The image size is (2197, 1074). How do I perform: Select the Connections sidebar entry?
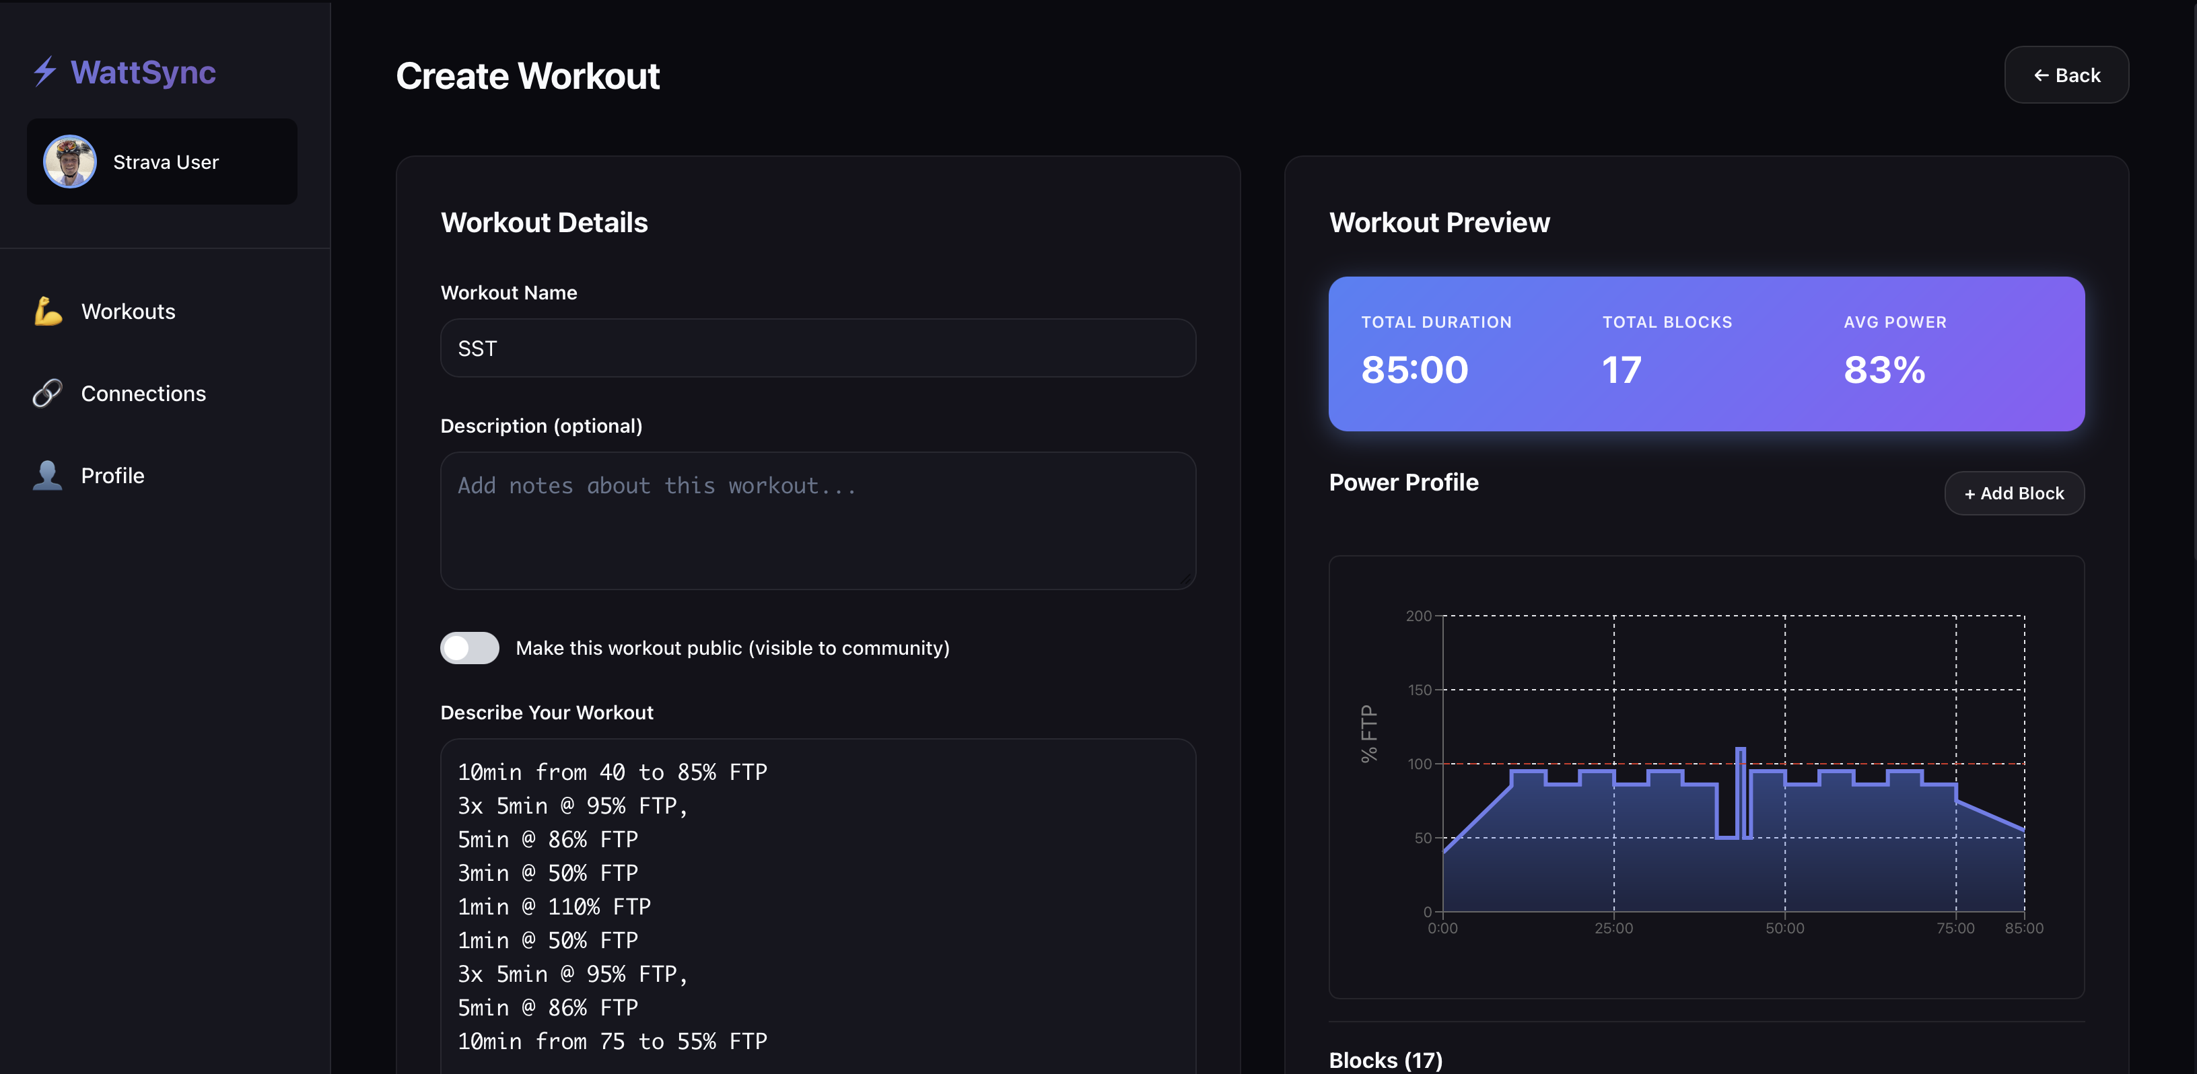pos(143,393)
